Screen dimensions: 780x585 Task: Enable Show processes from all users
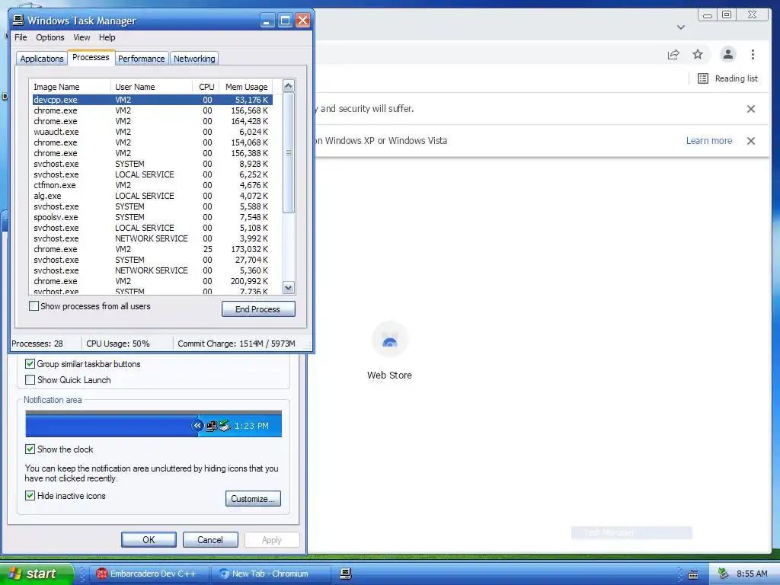[34, 306]
